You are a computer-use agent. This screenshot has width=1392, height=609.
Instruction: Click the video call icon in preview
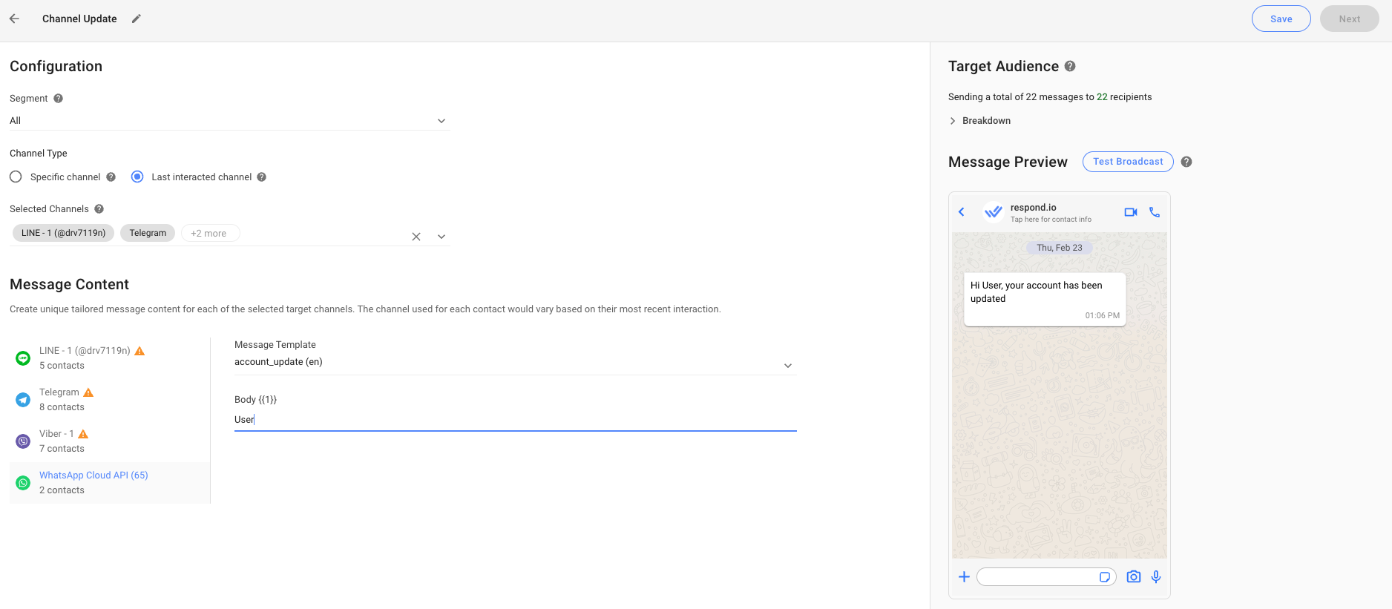[1130, 212]
